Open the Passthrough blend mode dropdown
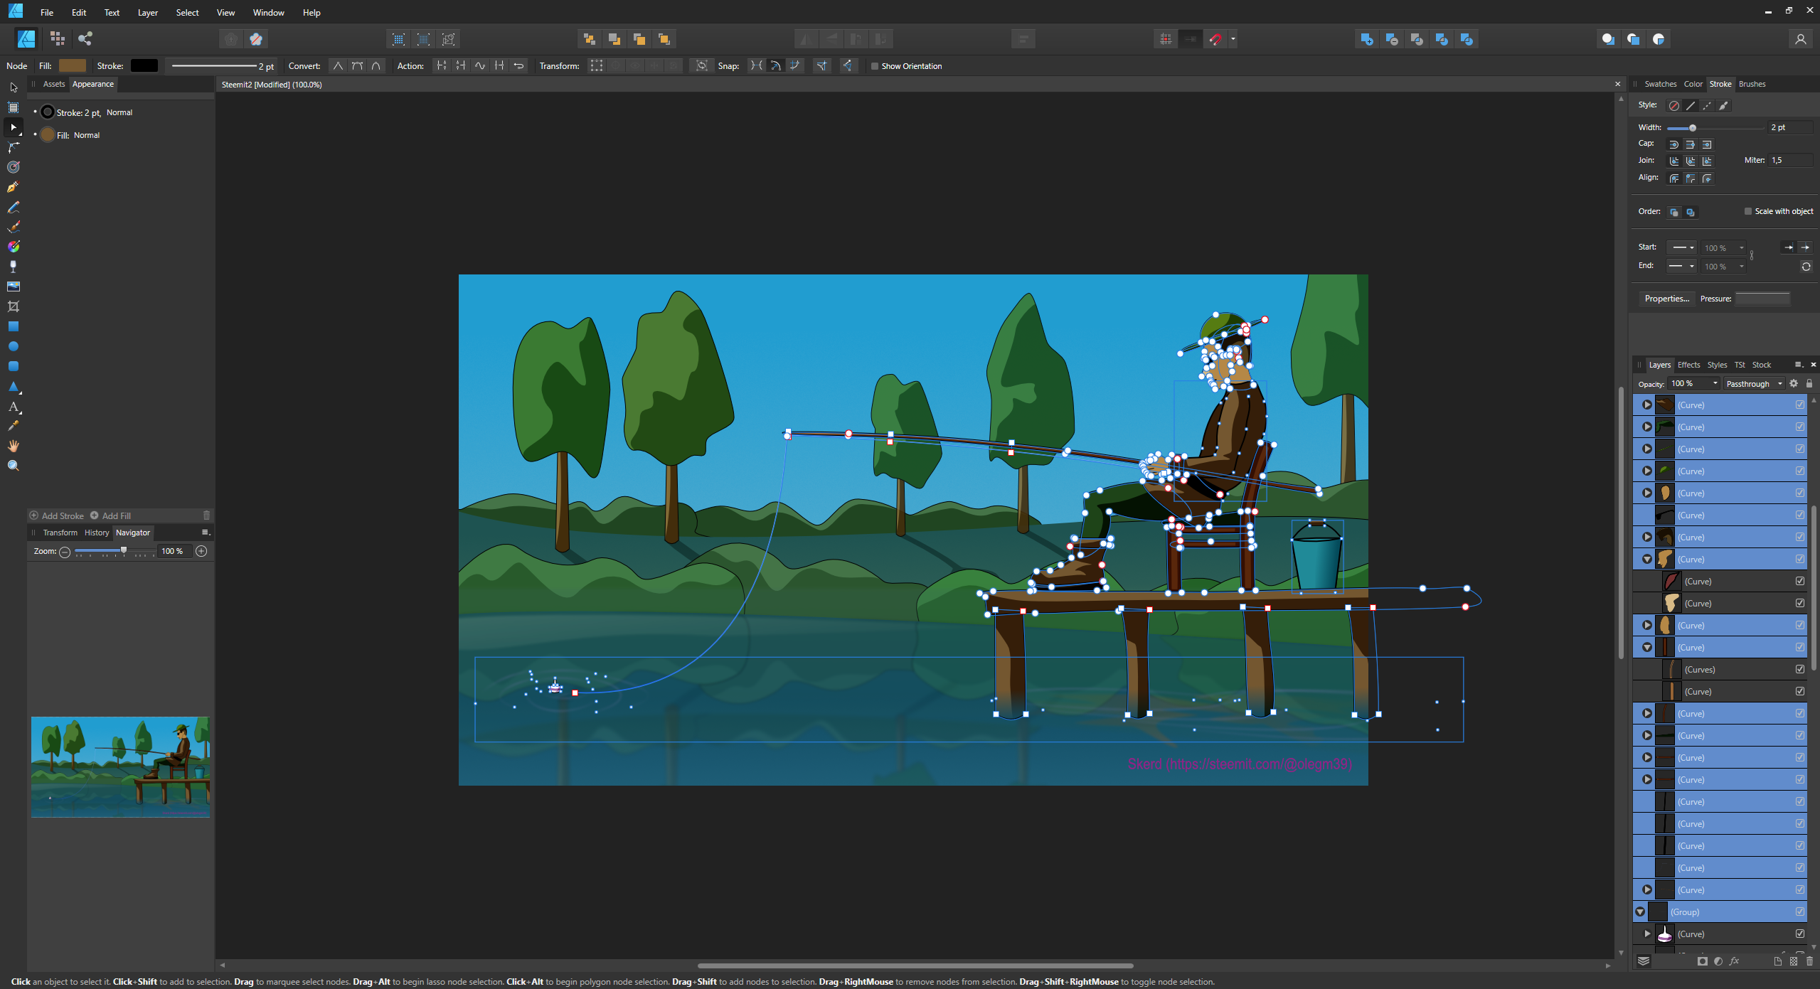 (x=1754, y=384)
